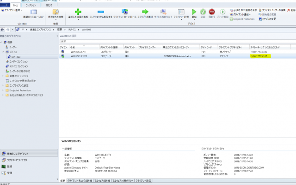Click the search box above device list

coord(176,41)
